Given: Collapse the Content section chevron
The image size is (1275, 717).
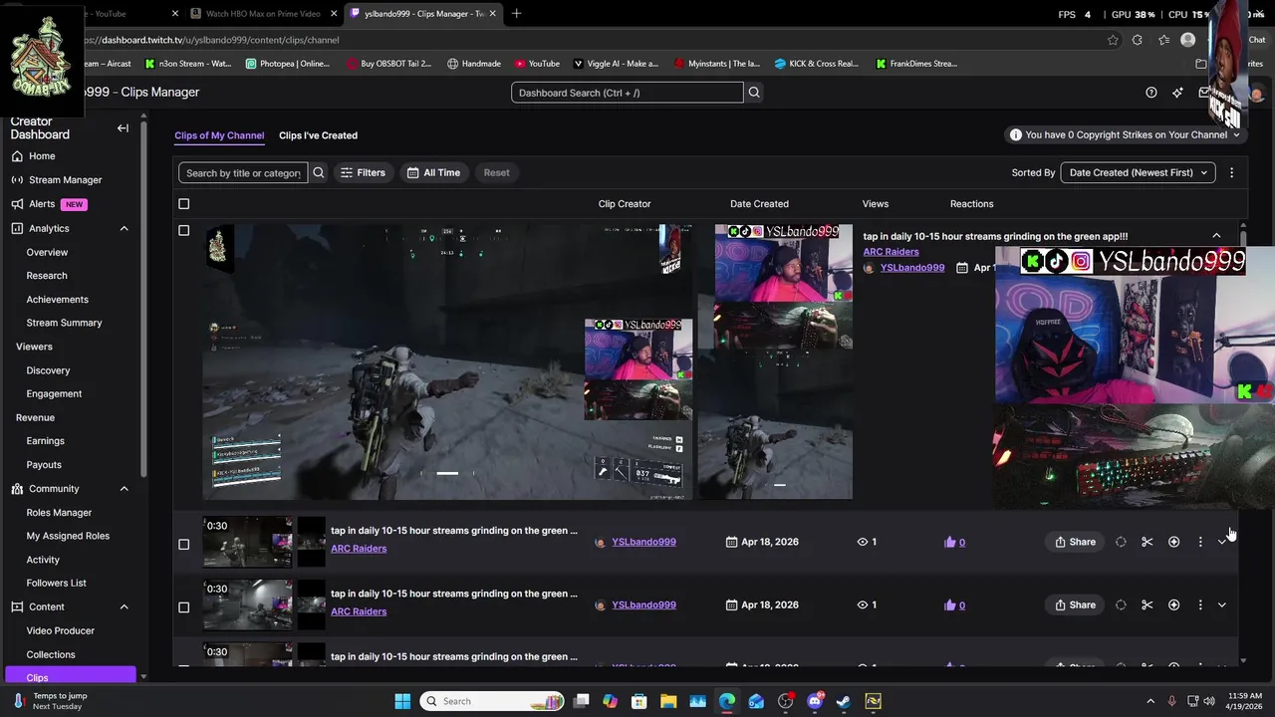Looking at the screenshot, I should pos(124,607).
